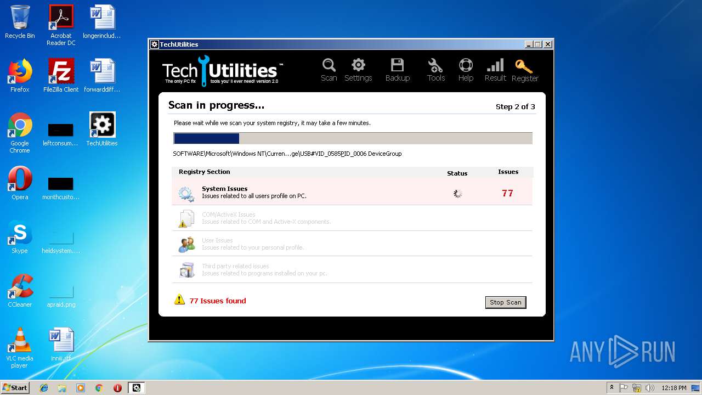Open the volume control in system tray
The width and height of the screenshot is (702, 395).
[x=650, y=388]
